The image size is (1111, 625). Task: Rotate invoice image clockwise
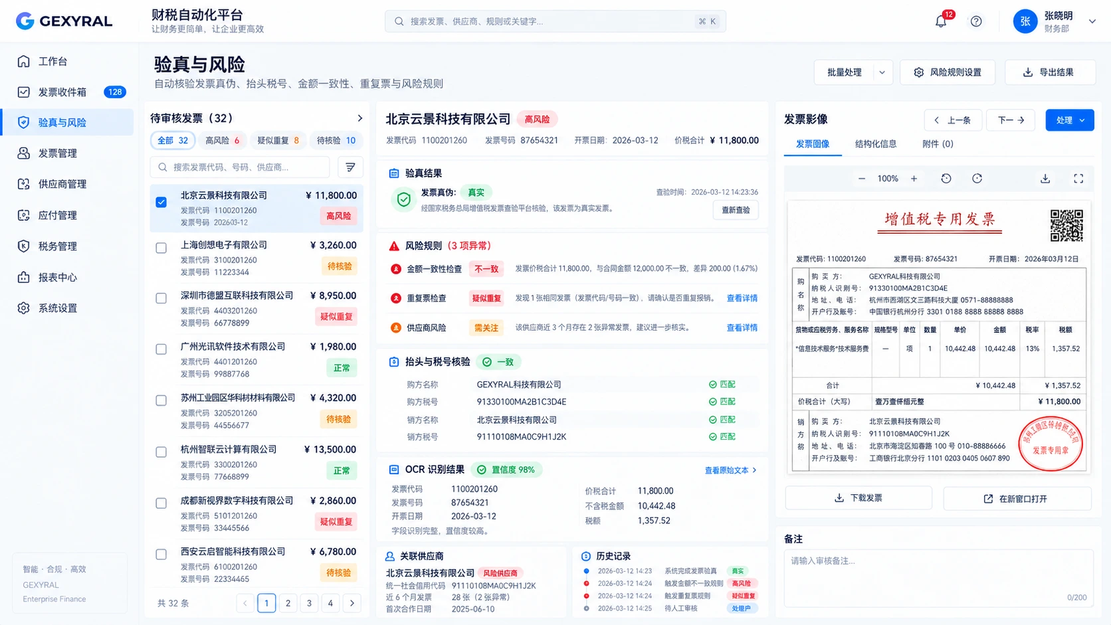tap(977, 179)
